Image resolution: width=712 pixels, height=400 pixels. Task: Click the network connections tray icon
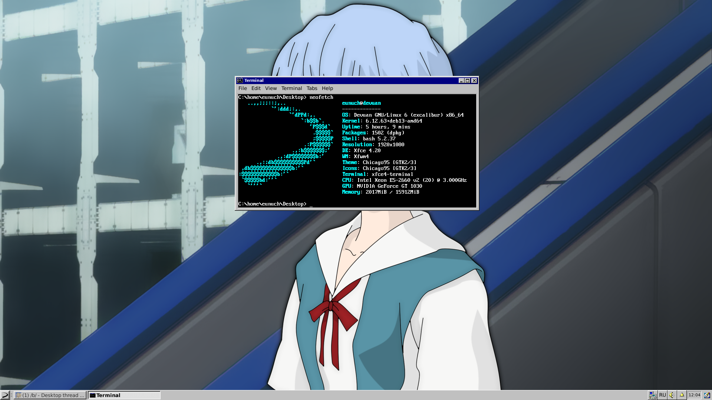(x=652, y=395)
